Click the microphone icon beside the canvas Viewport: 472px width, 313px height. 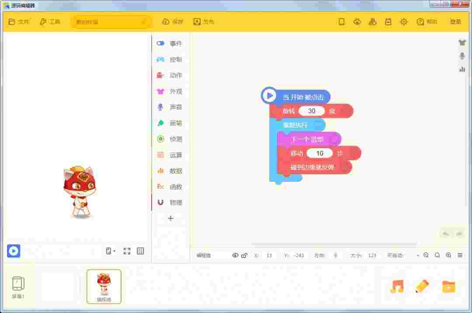(462, 55)
